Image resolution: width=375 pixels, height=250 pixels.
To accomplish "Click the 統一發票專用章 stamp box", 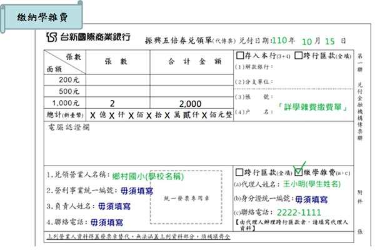I will tap(186, 197).
